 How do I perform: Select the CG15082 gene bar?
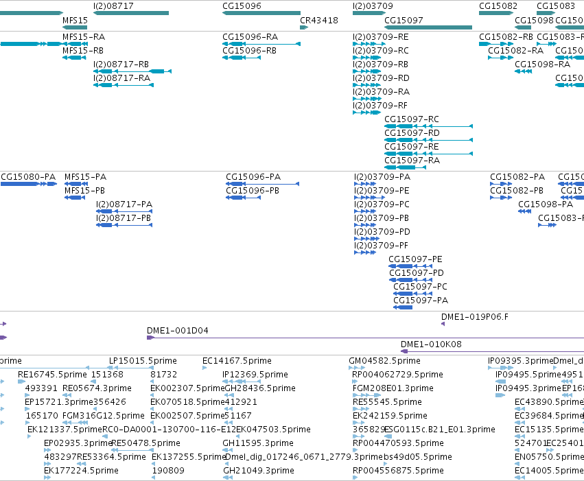(x=496, y=13)
